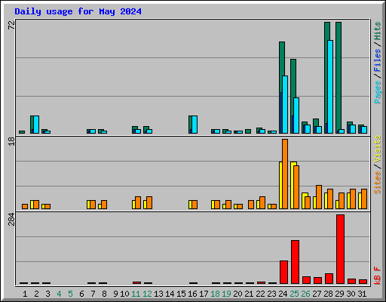Click the tallest orange sites bar for day 24
The height and width of the screenshot is (302, 386).
pos(285,174)
